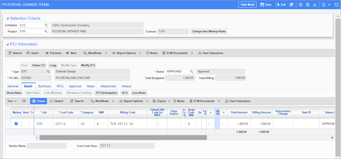This screenshot has width=341, height=159.
Task: Click the Status field lookup magnifier
Action: pyautogui.click(x=192, y=72)
